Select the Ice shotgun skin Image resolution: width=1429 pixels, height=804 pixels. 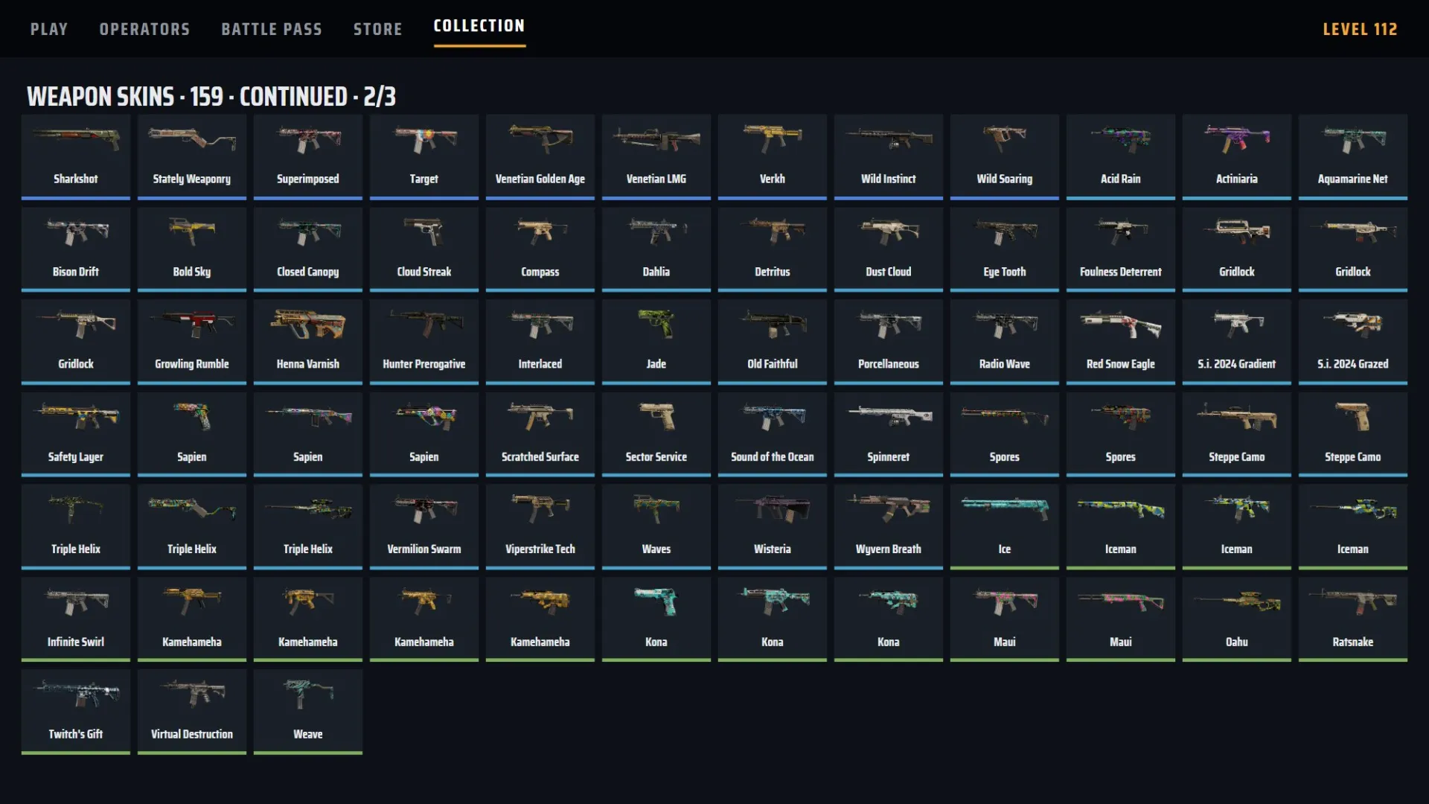coord(1004,526)
